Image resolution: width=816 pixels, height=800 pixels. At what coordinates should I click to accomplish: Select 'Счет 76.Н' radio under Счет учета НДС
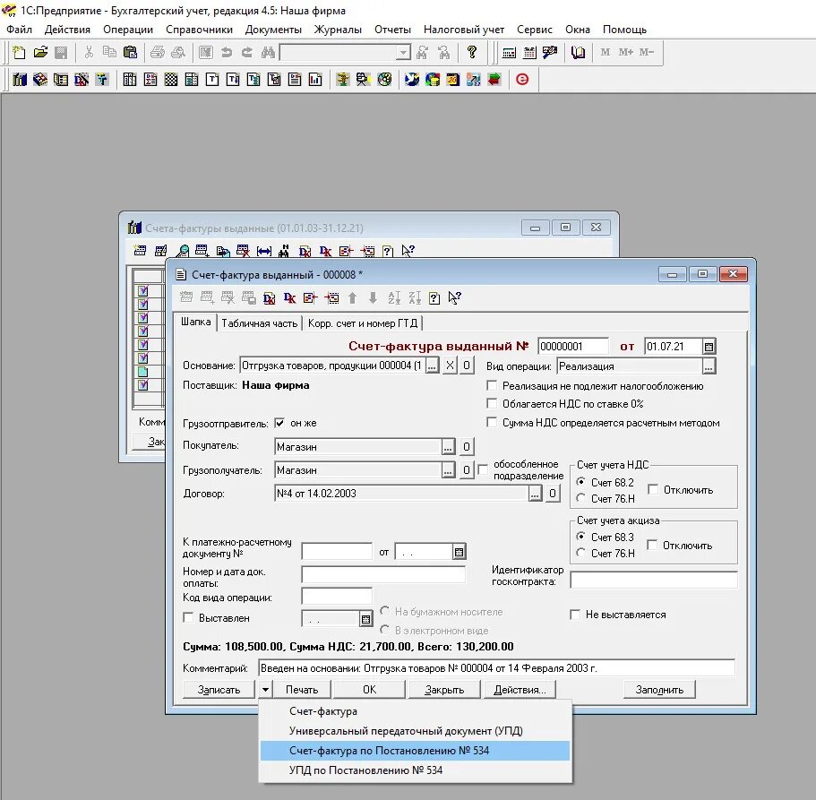click(580, 498)
